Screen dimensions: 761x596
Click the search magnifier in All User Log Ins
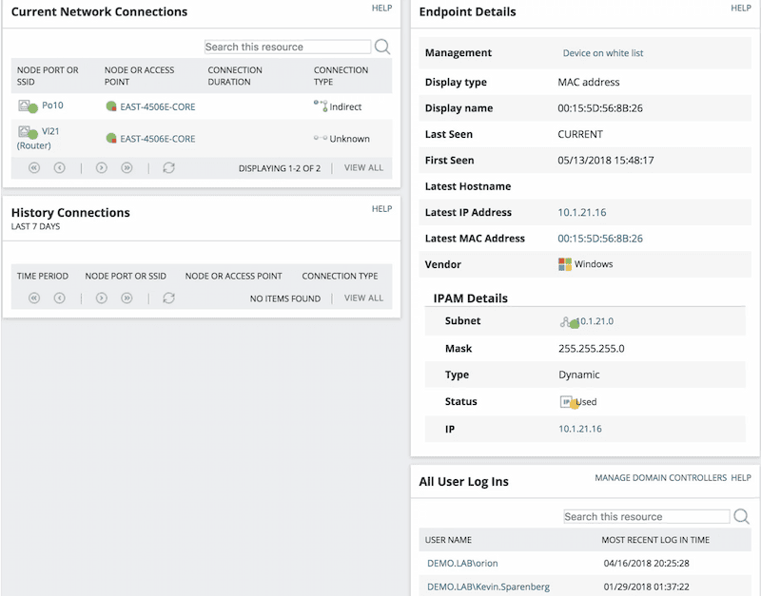[x=741, y=516]
